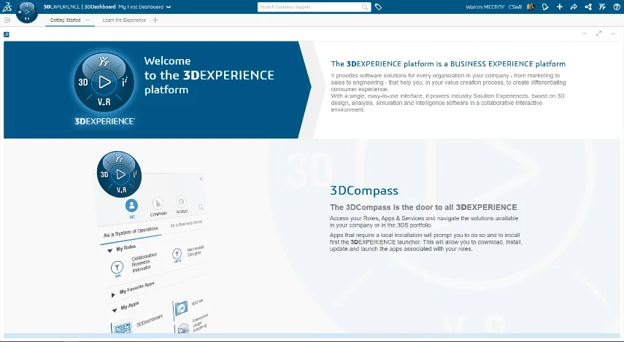The height and width of the screenshot is (342, 624).
Task: Click the user profile avatar picture
Action: tap(530, 7)
